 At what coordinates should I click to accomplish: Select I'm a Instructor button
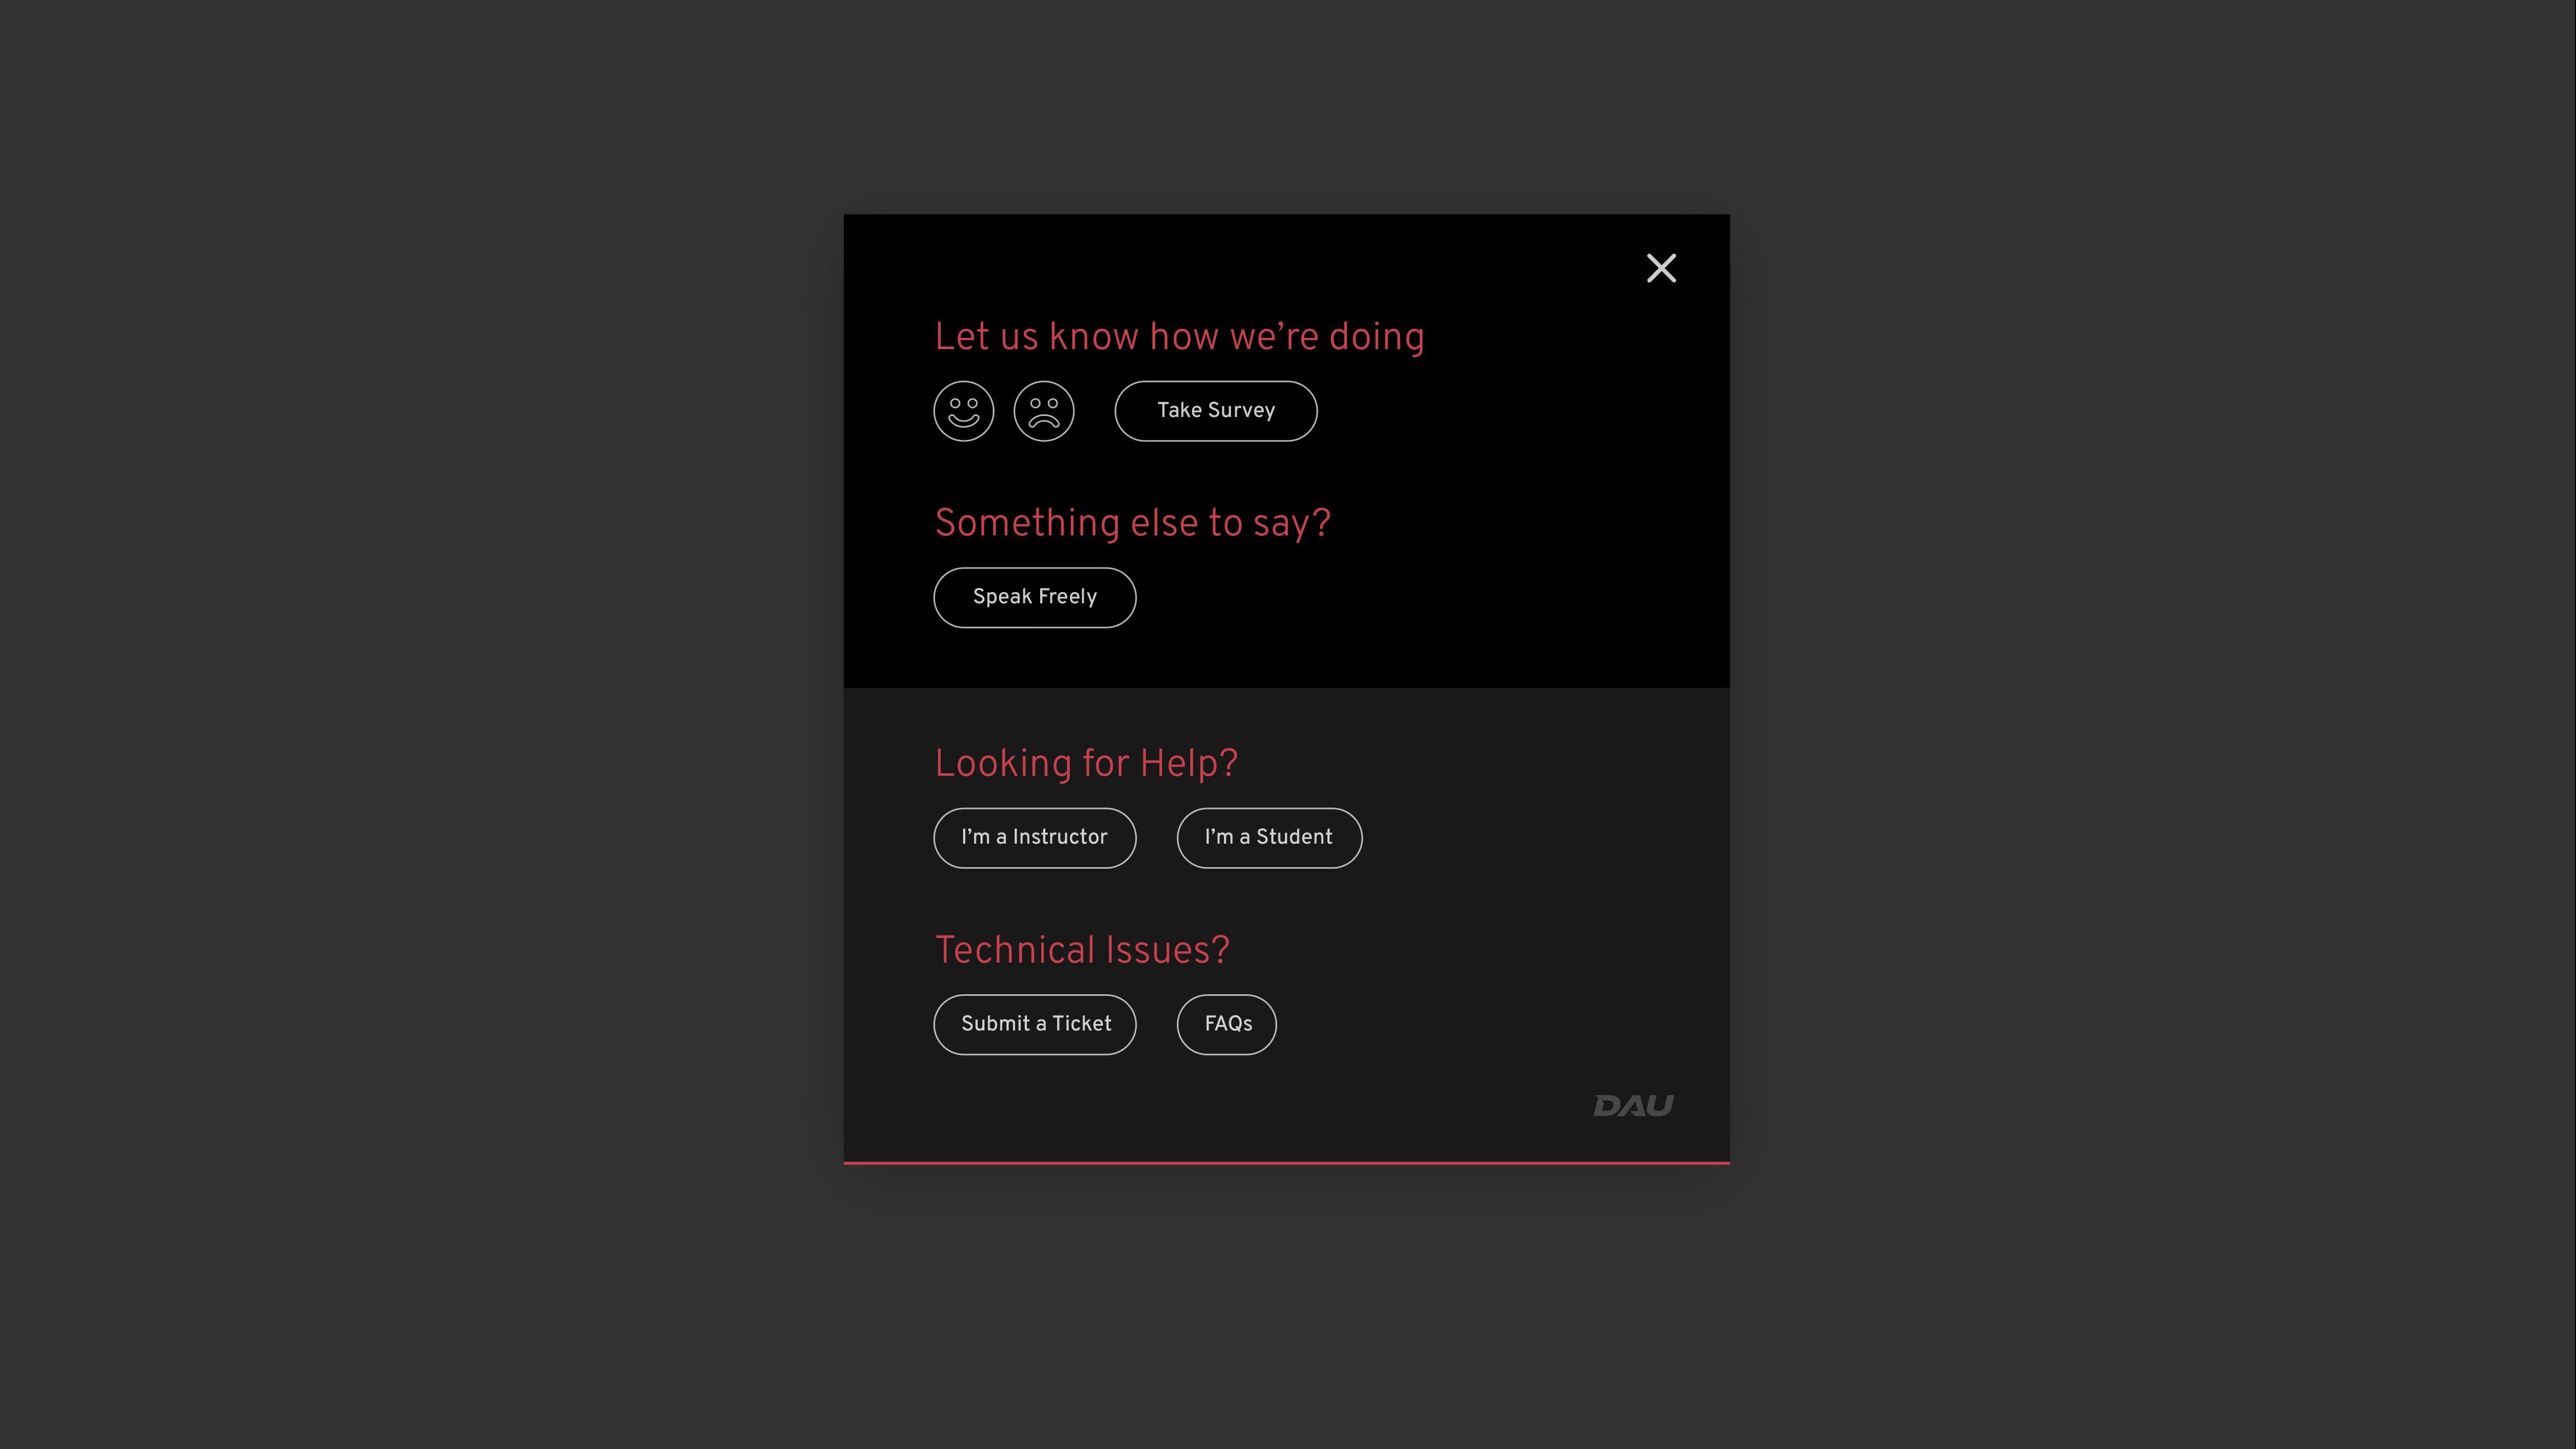click(1035, 838)
